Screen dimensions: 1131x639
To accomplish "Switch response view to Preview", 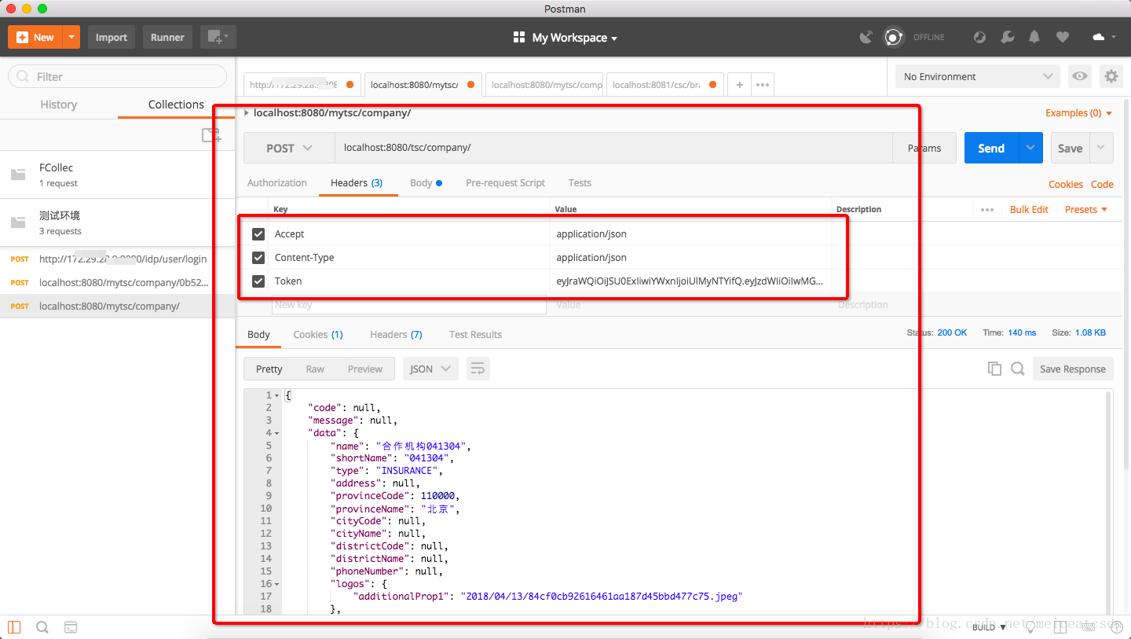I will coord(365,369).
